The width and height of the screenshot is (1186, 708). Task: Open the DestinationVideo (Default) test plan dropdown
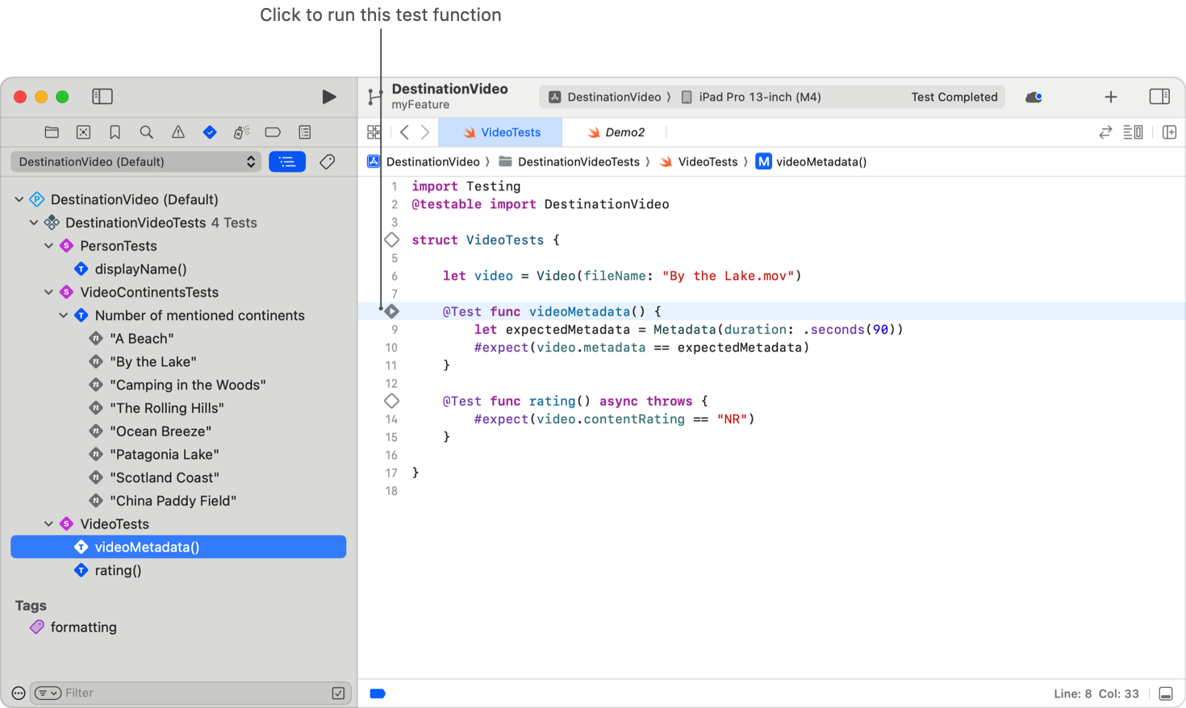coord(137,162)
